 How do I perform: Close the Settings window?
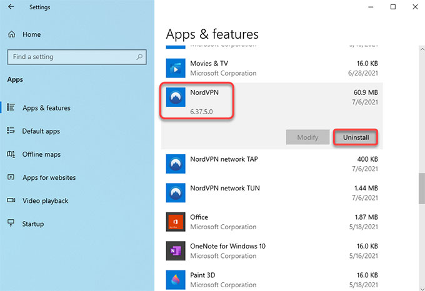point(415,7)
